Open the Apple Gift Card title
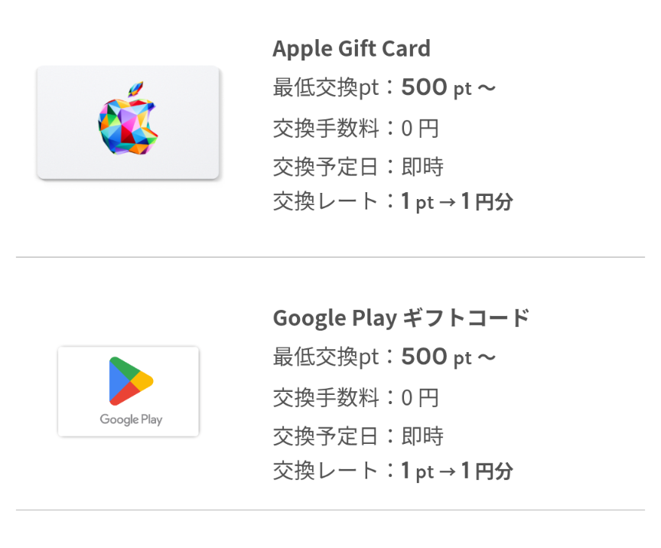The width and height of the screenshot is (661, 548). pos(351,49)
